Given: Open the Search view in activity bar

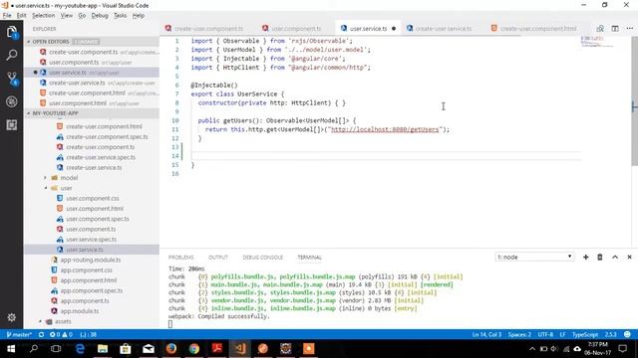Looking at the screenshot, I should coord(11,55).
